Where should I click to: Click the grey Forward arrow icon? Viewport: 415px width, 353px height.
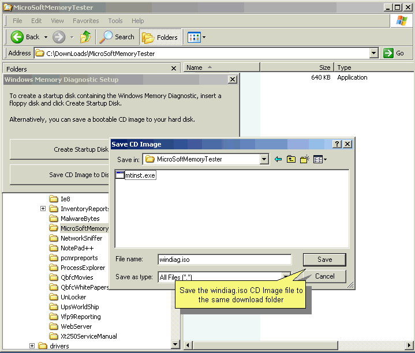[x=59, y=37]
